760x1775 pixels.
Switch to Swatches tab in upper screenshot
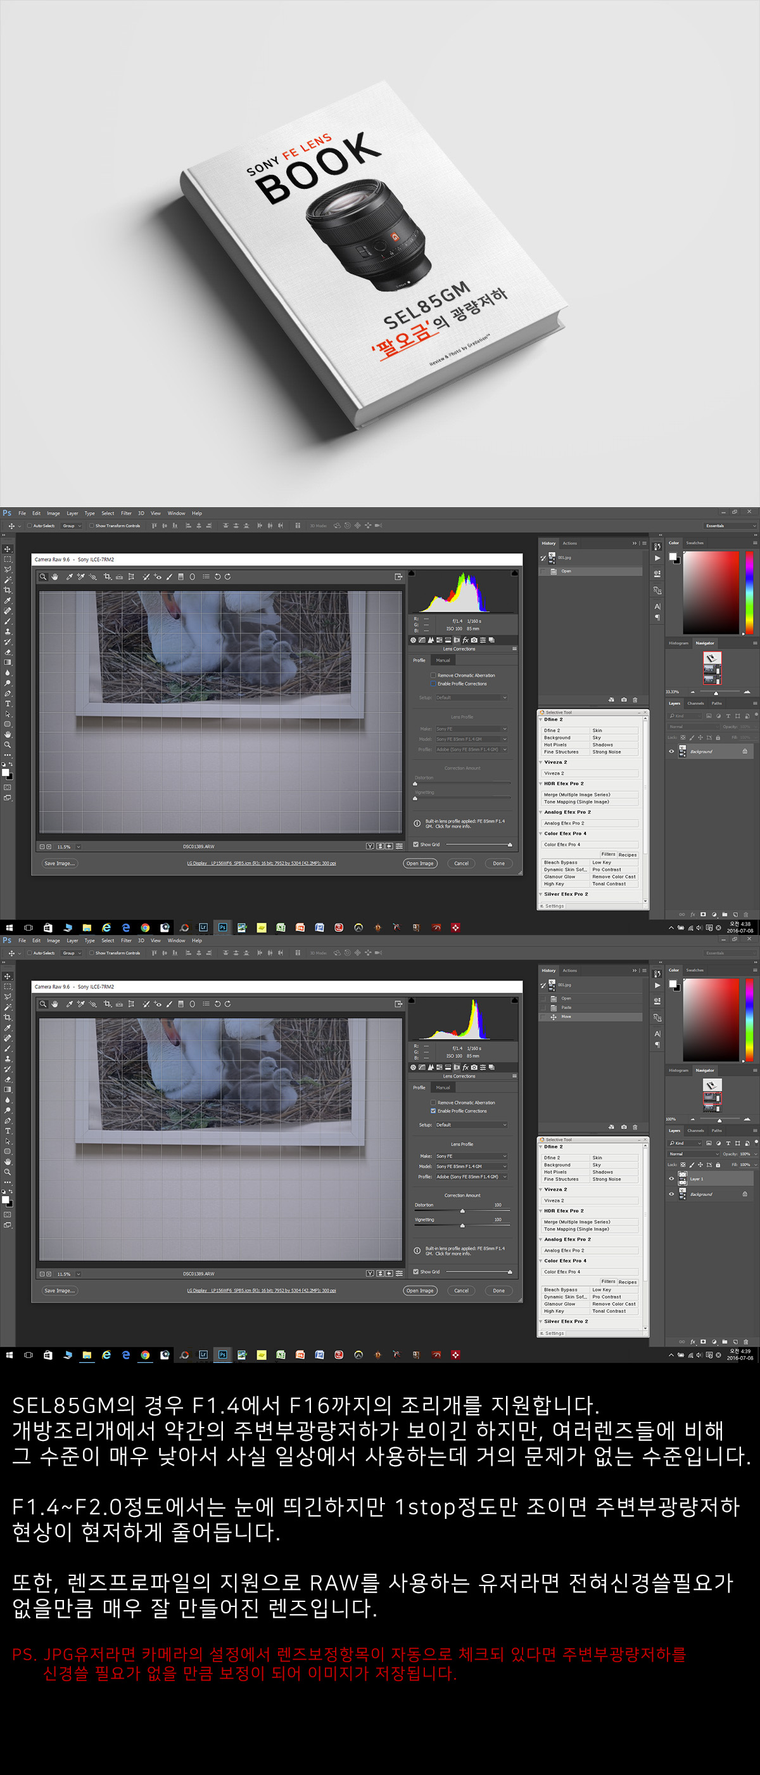[x=695, y=543]
